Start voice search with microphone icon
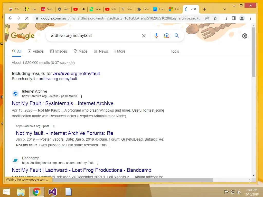Screen dimensions: 263x197 click(156, 35)
